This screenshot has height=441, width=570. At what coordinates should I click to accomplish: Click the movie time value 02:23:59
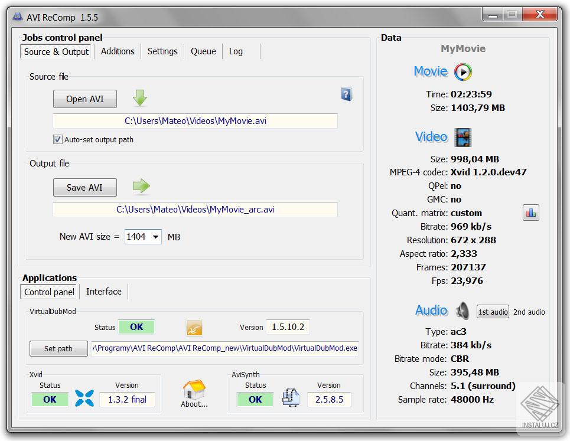471,94
